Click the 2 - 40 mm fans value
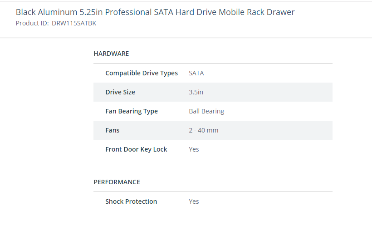The image size is (372, 226). point(204,130)
